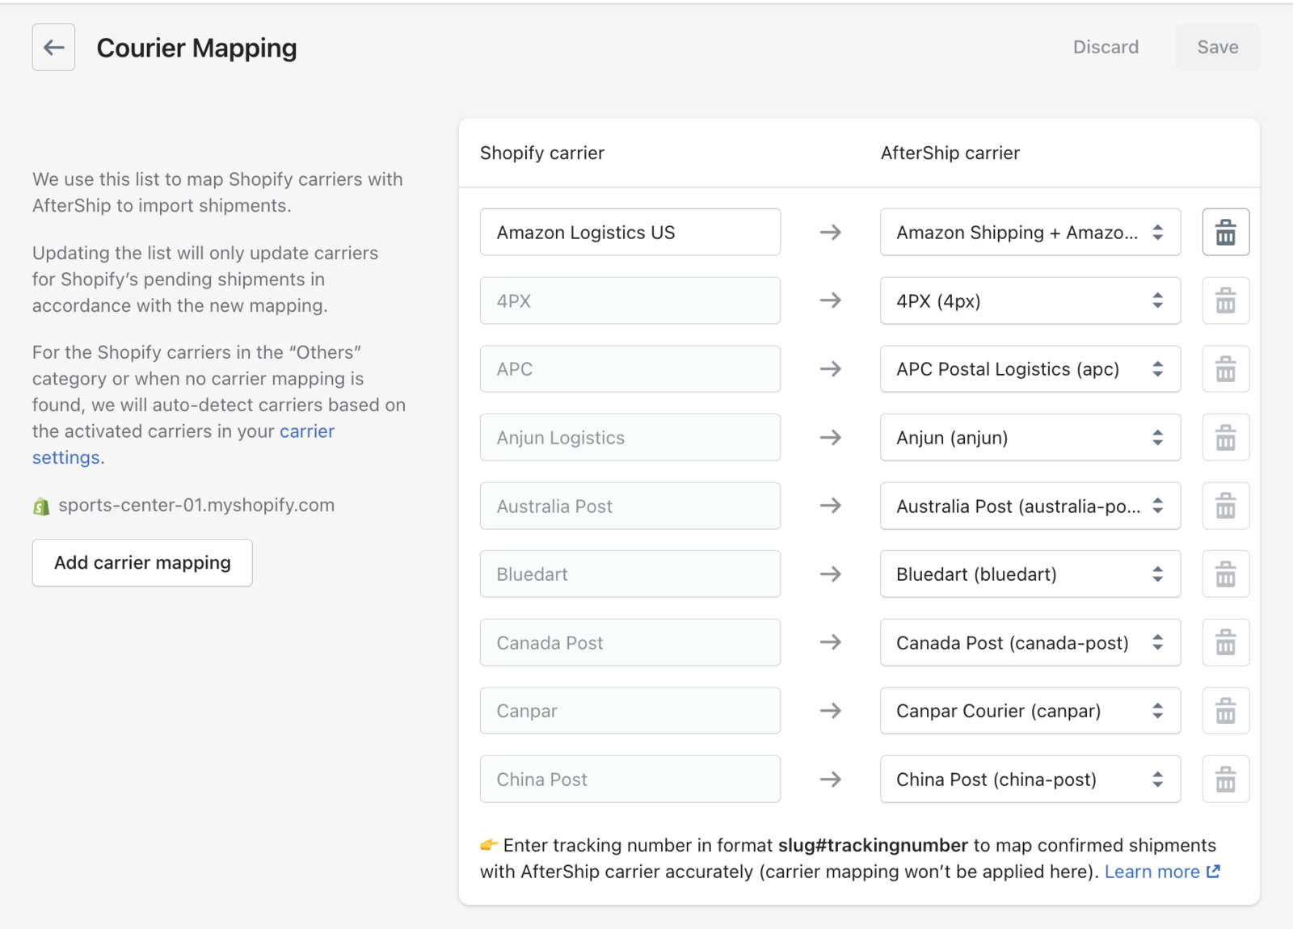Click the APC Shopify carrier field
The image size is (1293, 929).
coord(630,369)
